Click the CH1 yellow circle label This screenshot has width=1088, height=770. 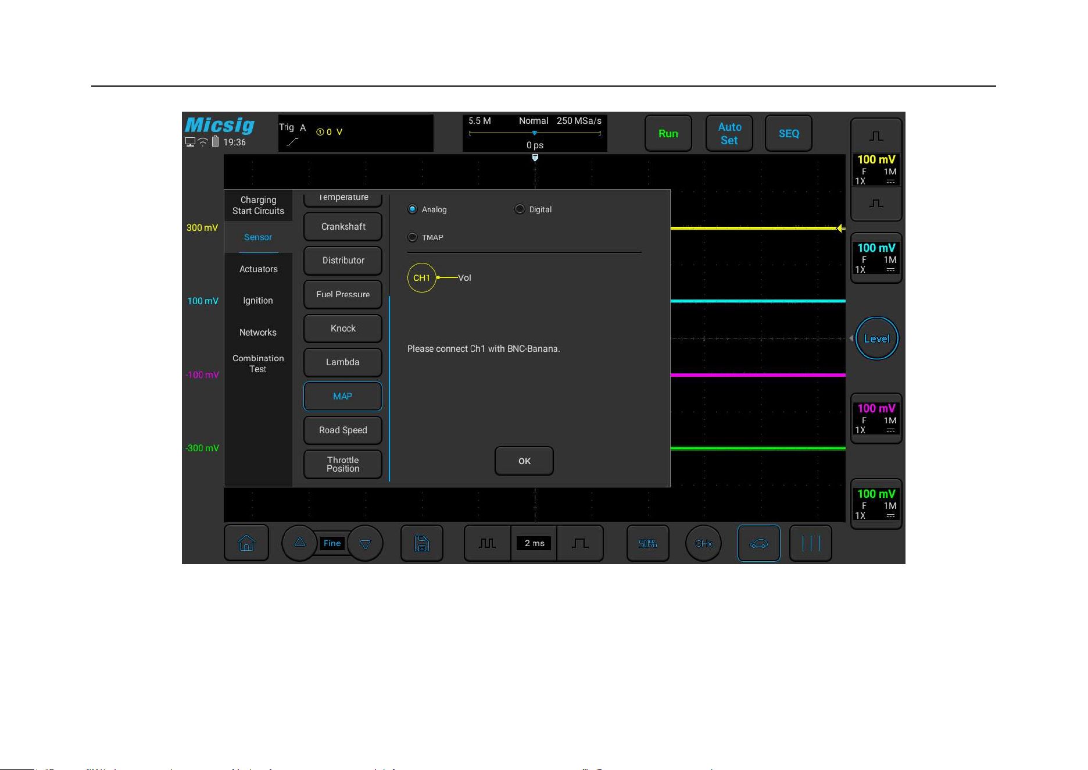[x=422, y=278]
